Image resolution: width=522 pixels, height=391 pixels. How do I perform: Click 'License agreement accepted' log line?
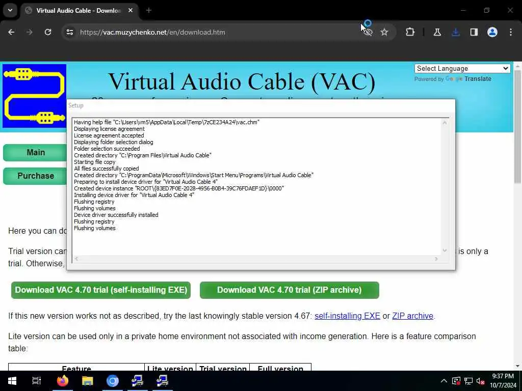pos(109,135)
